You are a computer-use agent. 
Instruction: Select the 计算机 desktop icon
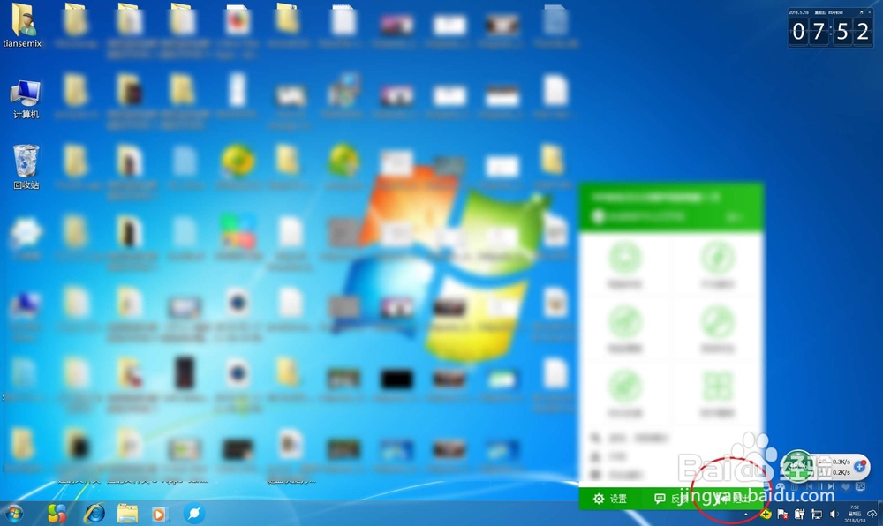tap(26, 99)
